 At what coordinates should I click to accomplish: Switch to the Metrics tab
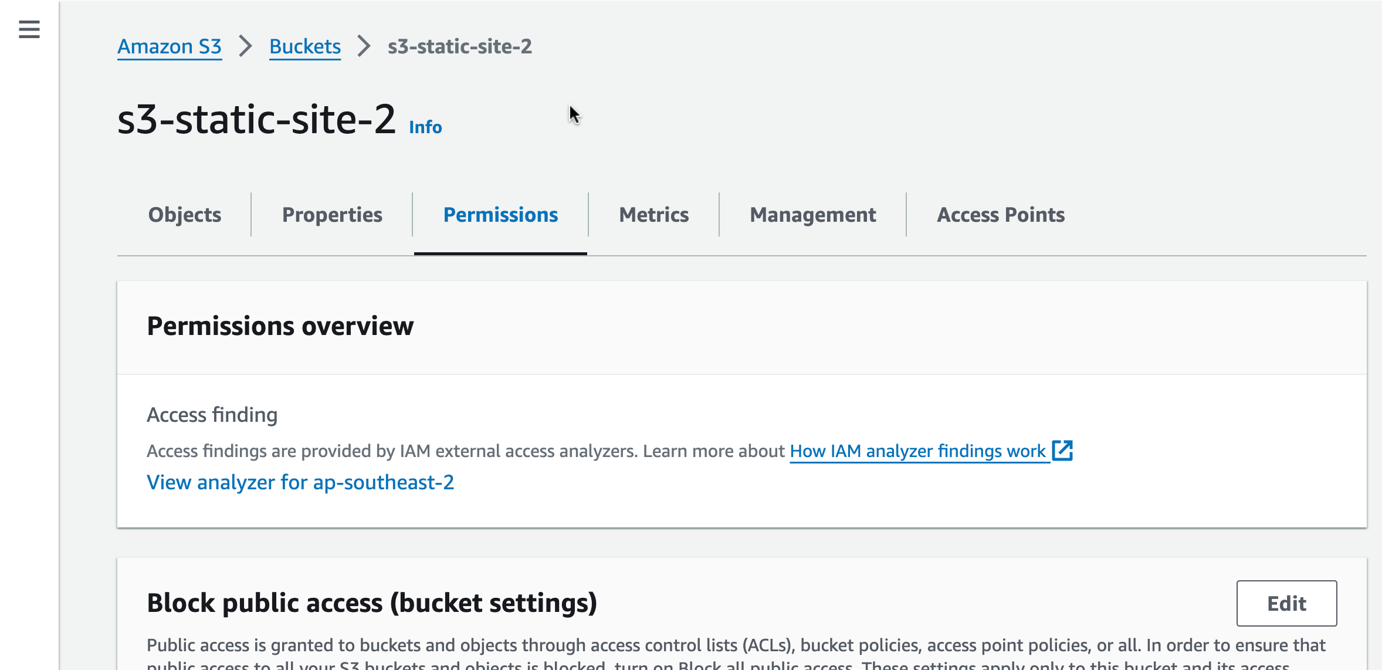[x=654, y=215]
